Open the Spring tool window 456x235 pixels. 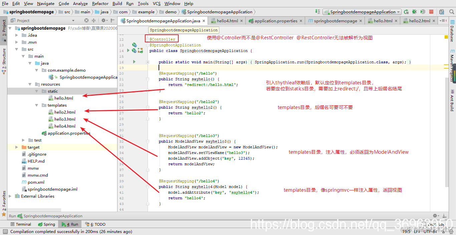[46, 224]
